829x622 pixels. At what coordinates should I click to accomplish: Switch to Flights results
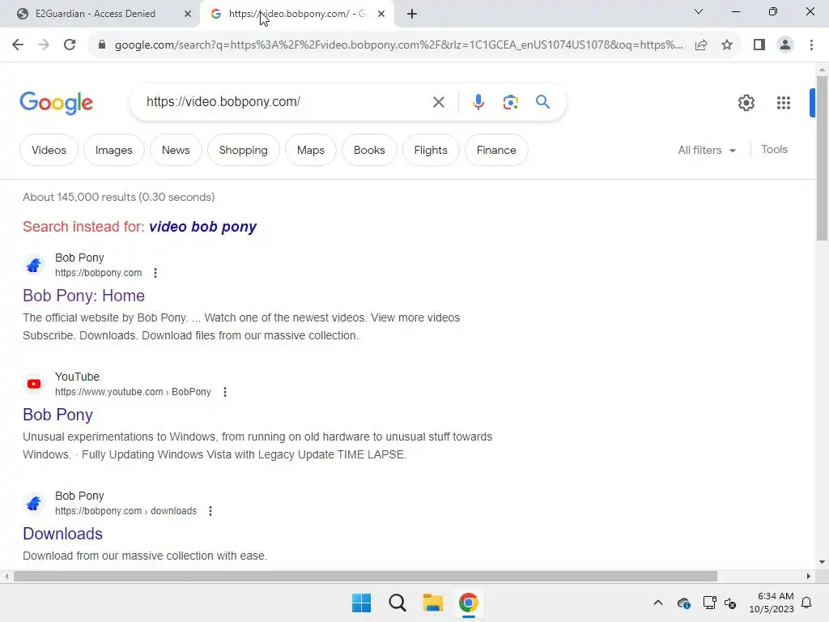point(431,150)
